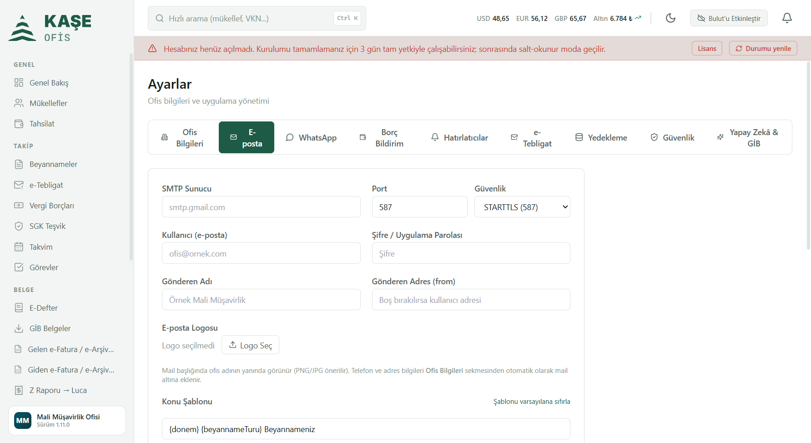Open Beyannameler document icon
This screenshot has width=811, height=443.
tap(19, 164)
